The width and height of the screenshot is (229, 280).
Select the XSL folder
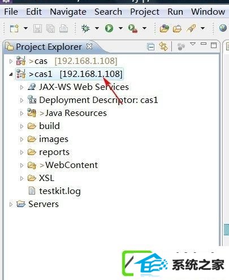[x=46, y=178]
